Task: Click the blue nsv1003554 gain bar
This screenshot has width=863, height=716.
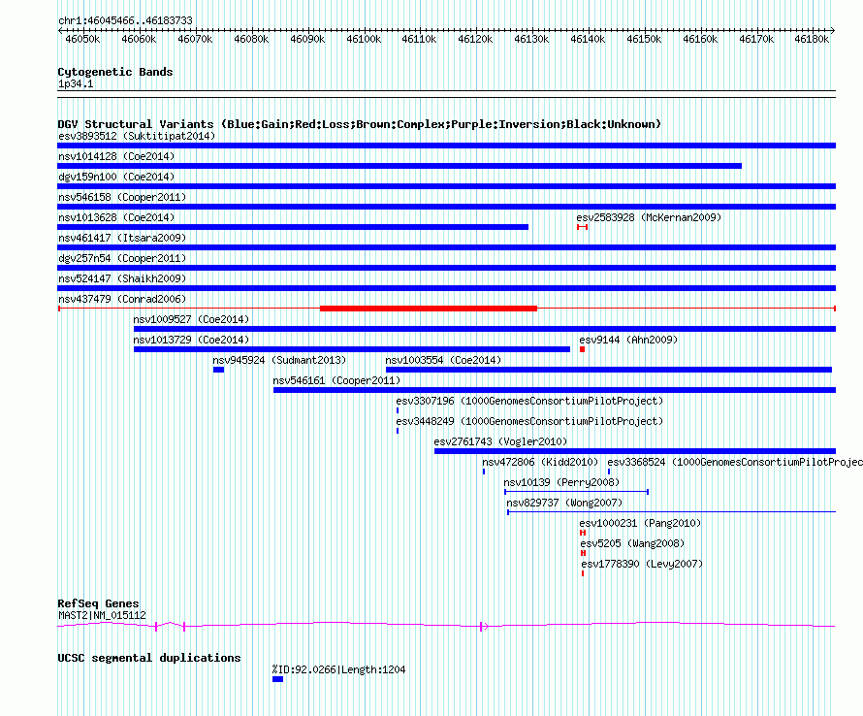Action: pos(609,370)
